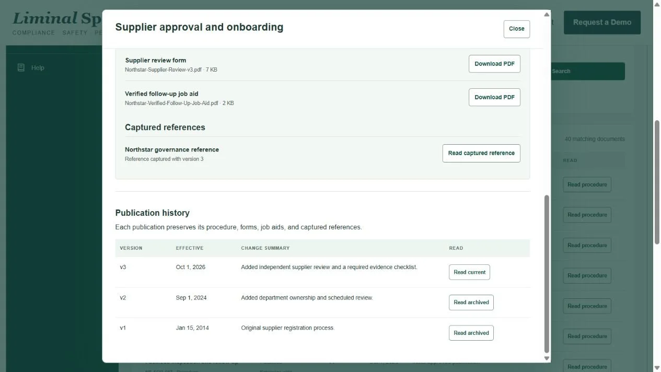Download the Verified follow-up job aid PDF

pos(494,97)
